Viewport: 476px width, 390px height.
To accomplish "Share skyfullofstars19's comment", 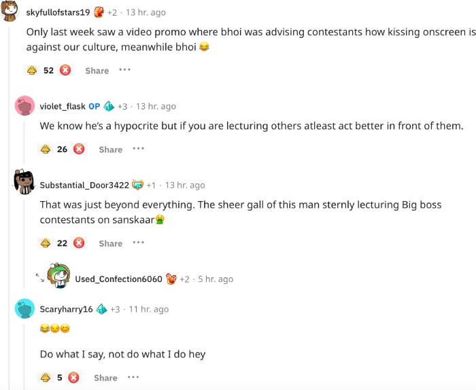I will pos(97,71).
